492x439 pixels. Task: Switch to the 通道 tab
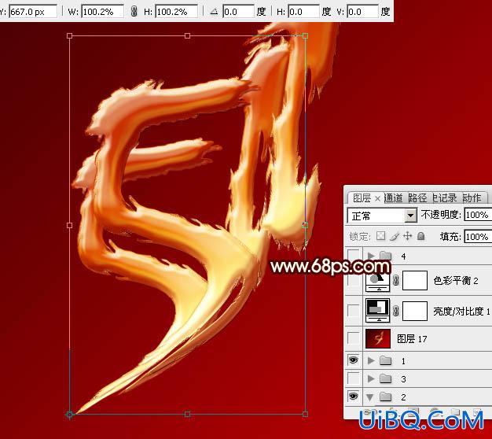(394, 198)
